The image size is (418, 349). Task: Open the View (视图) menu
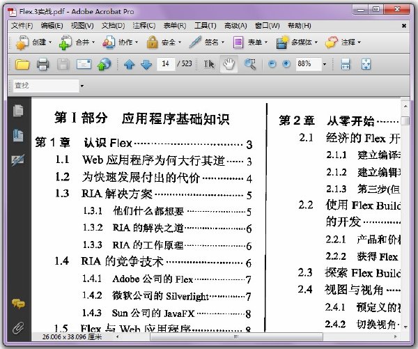click(82, 26)
